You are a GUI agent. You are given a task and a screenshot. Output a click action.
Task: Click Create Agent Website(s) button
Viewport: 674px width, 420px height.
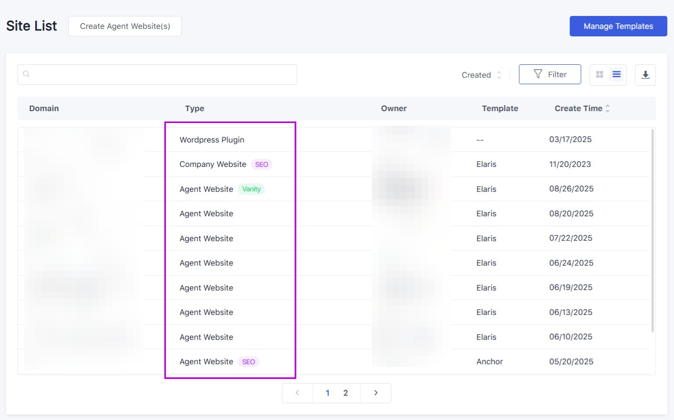[x=125, y=26]
